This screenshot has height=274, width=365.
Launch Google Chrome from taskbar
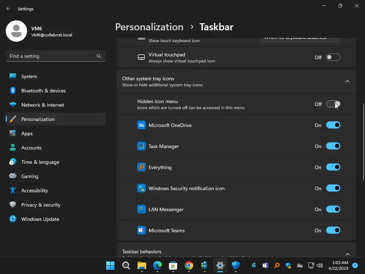coord(189,265)
